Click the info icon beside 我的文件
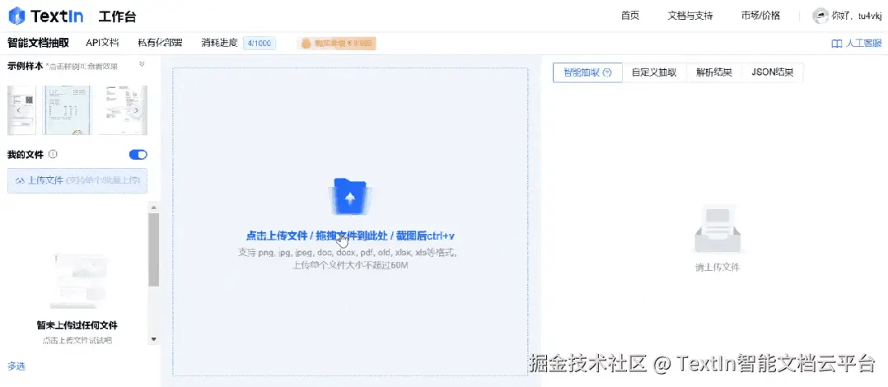This screenshot has height=387, width=888. [53, 154]
